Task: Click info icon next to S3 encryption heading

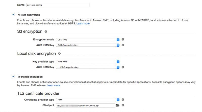Action: (46, 32)
